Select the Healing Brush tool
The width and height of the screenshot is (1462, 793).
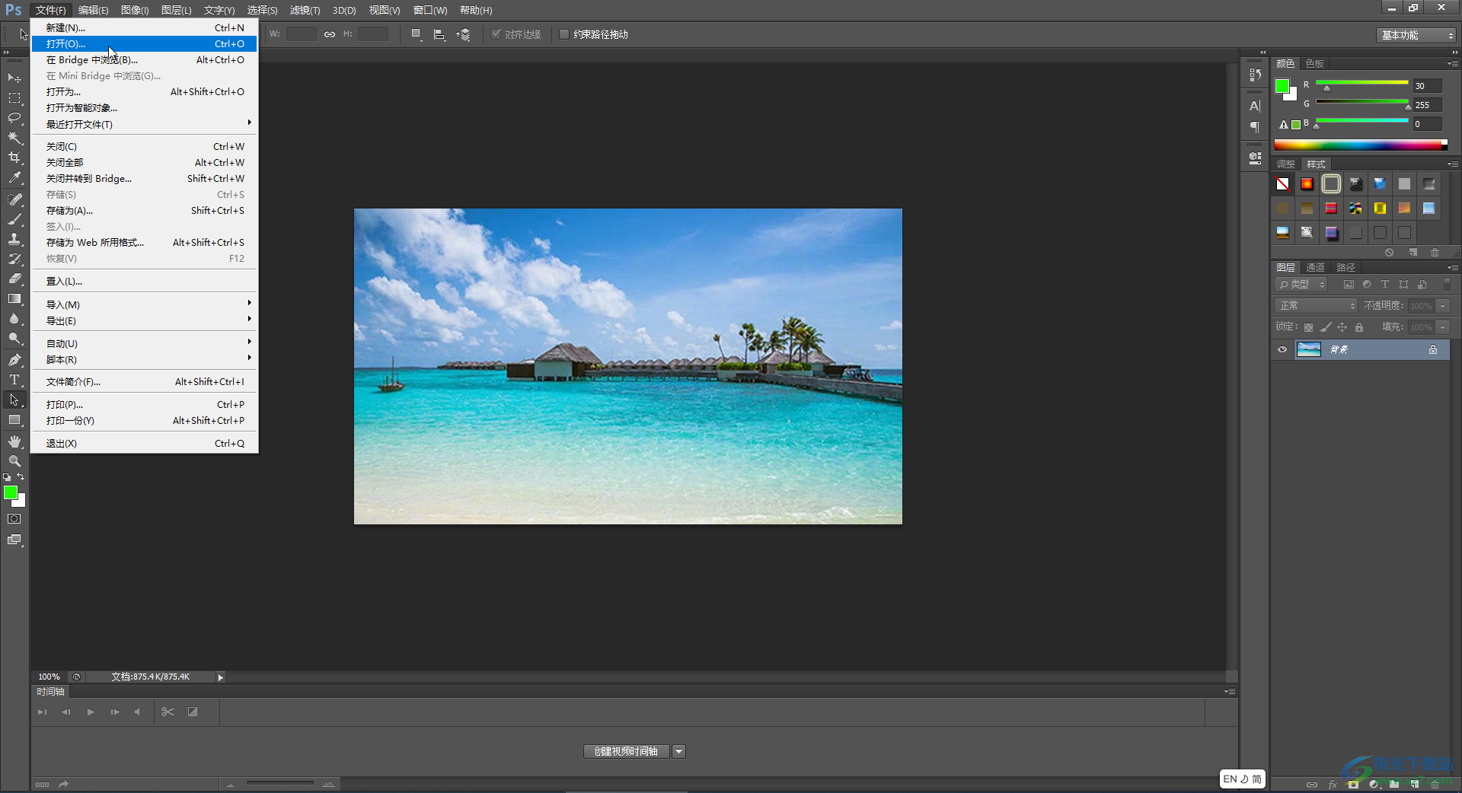(x=14, y=199)
